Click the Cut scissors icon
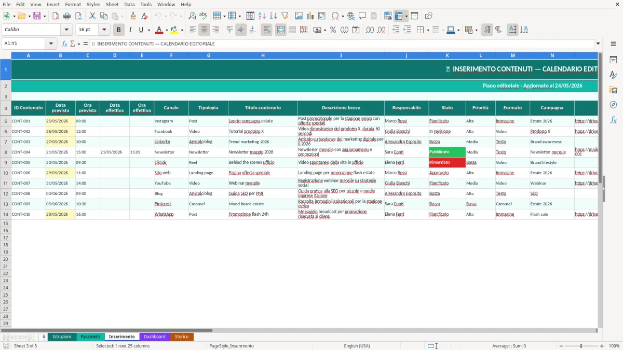 [92, 16]
